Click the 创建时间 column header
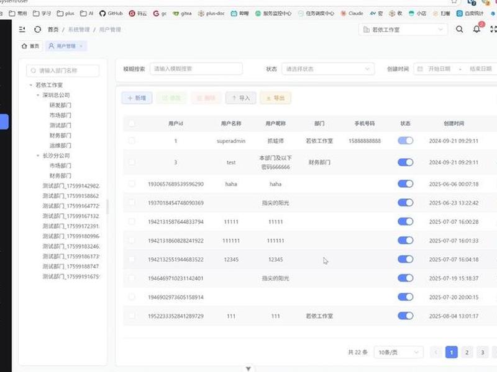 [454, 123]
